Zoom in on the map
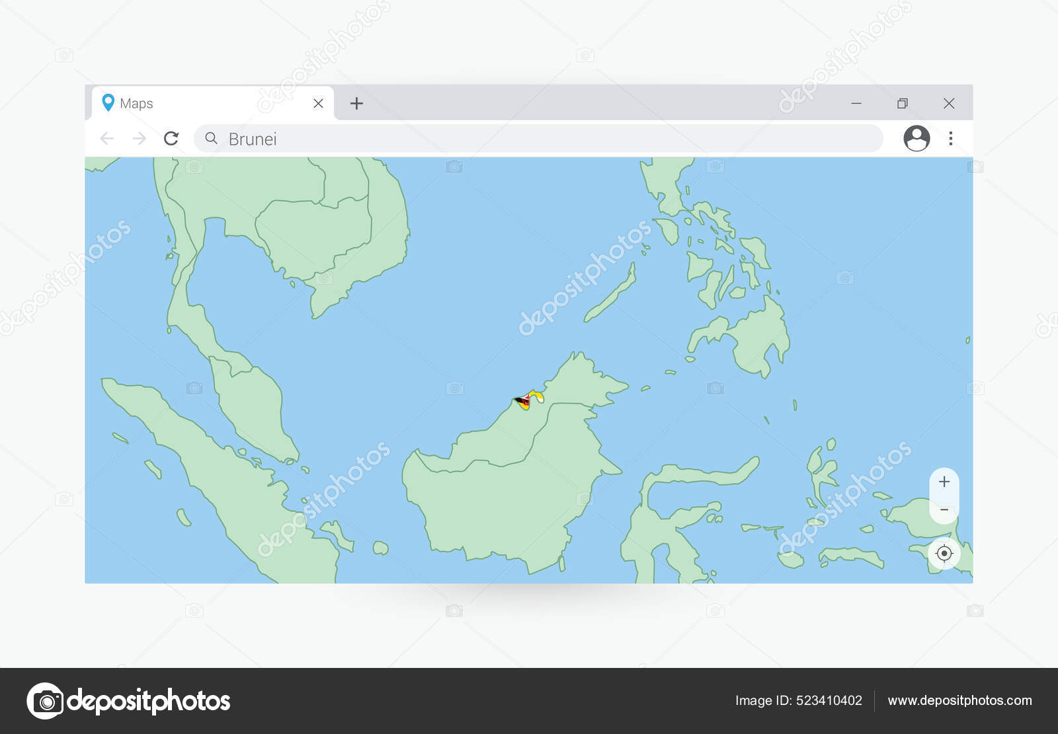 [944, 482]
